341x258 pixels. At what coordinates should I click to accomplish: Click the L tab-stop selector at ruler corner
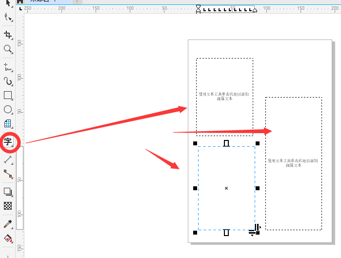(20, 9)
